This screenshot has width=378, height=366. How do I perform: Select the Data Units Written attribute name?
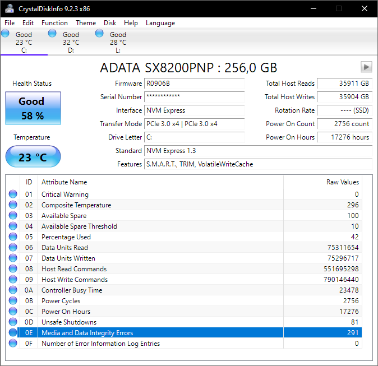pyautogui.click(x=68, y=258)
